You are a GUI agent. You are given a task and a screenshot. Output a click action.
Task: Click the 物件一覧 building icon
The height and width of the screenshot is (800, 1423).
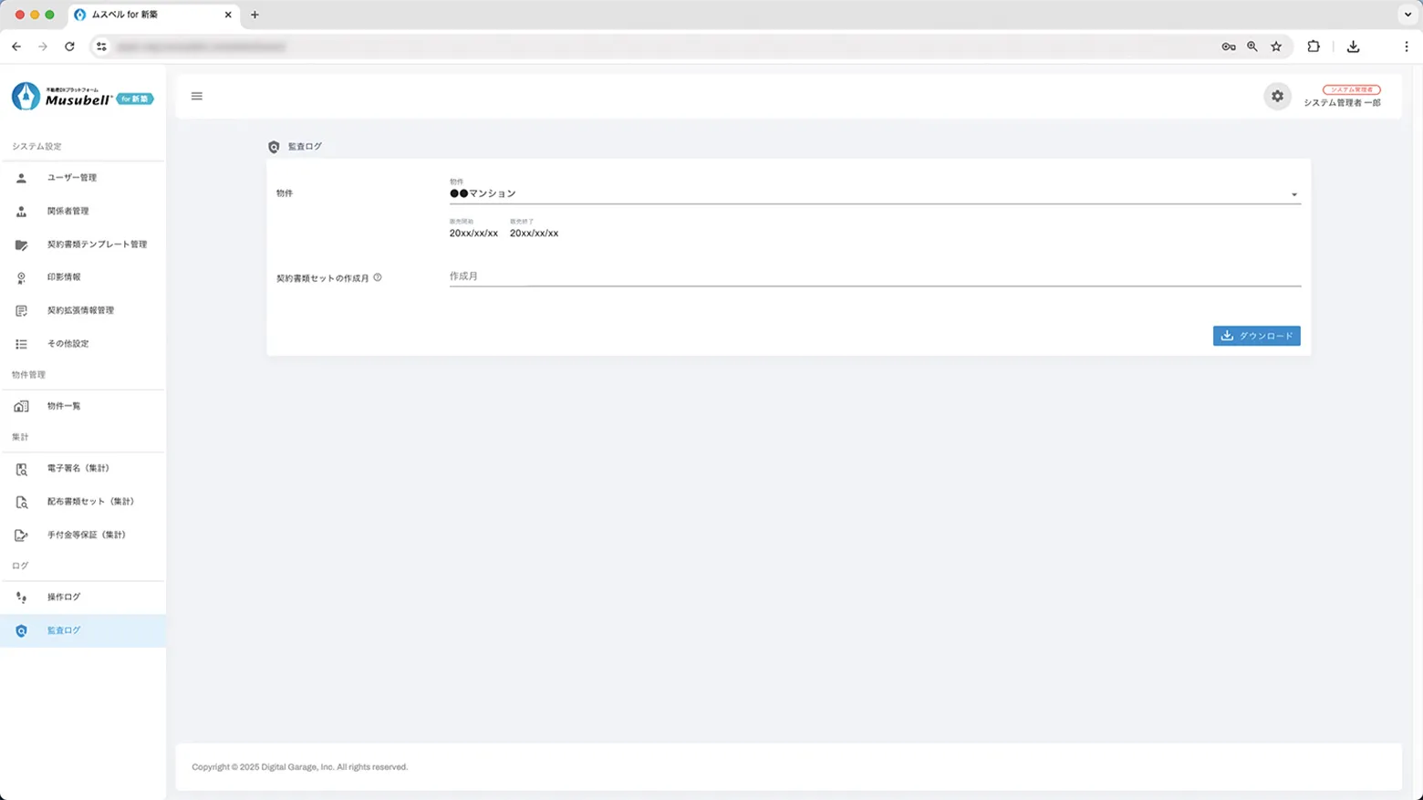point(21,406)
